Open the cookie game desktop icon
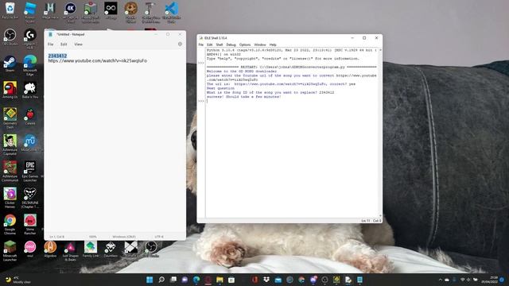This screenshot has height=286, width=509. click(130, 13)
